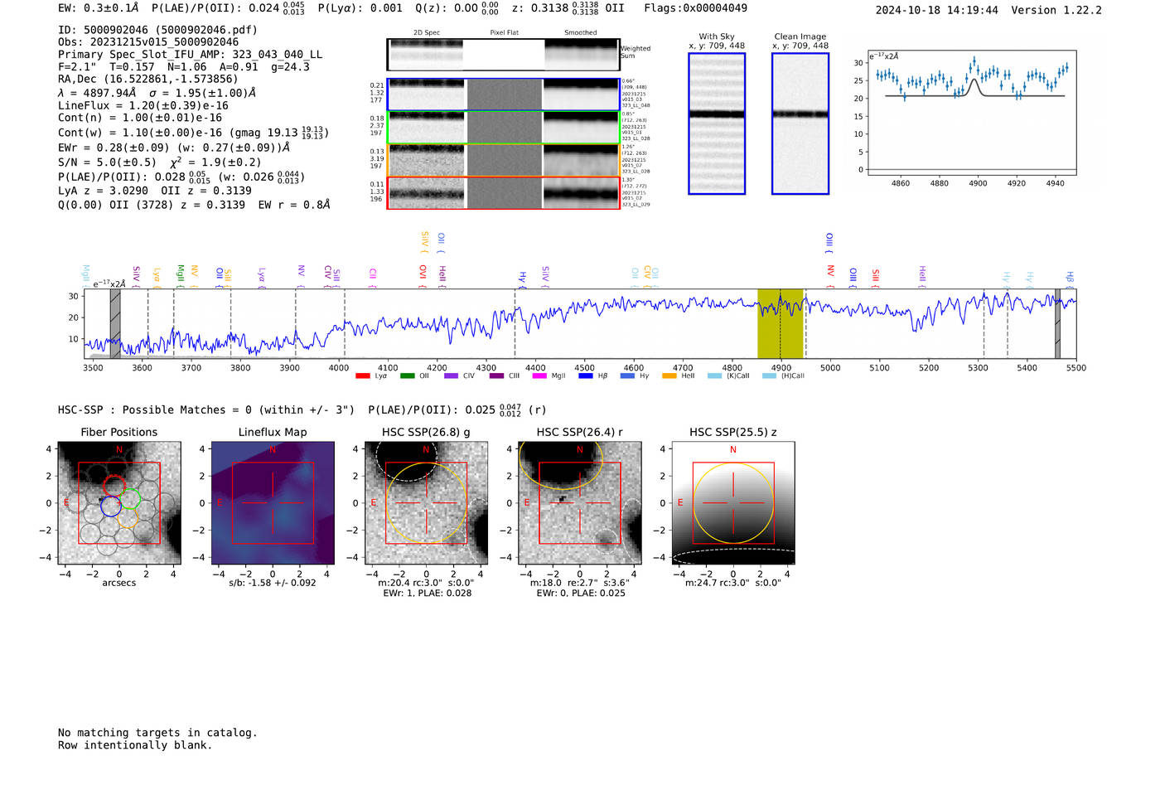Viewport: 1160px width, 790px height.
Task: Click the orange HeII legend swatch
Action: click(669, 376)
